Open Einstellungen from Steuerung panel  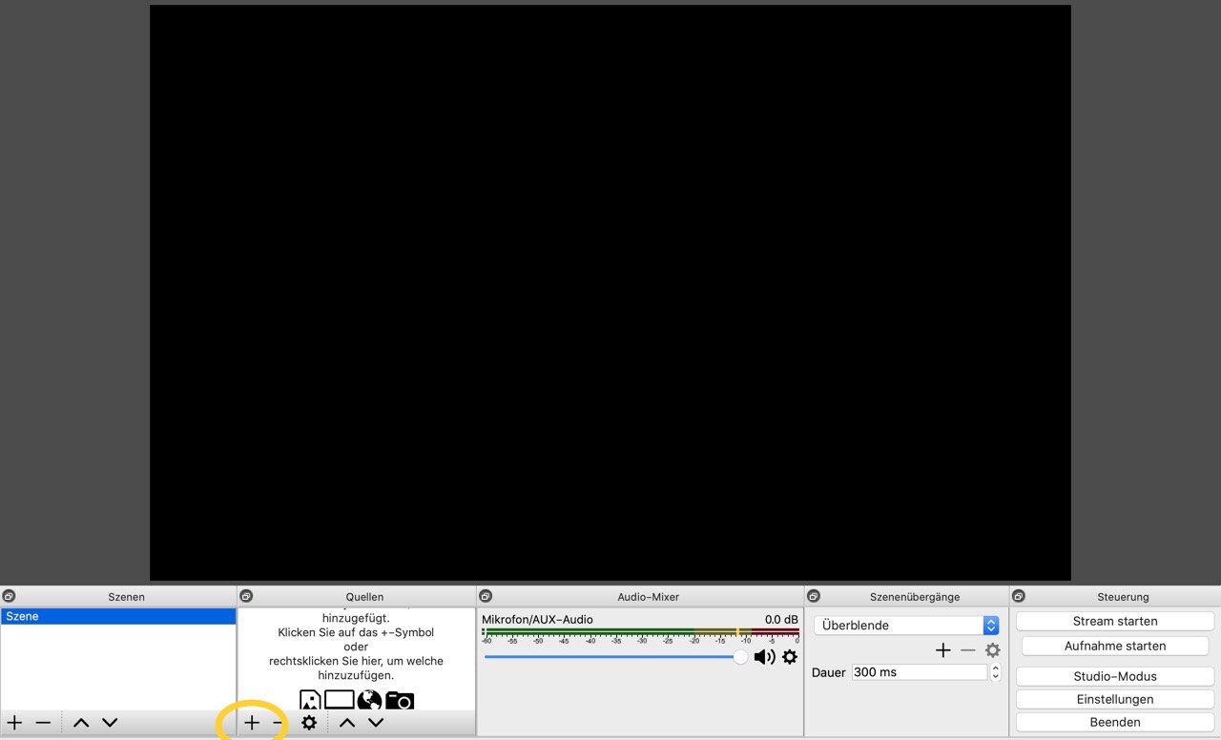(1114, 699)
